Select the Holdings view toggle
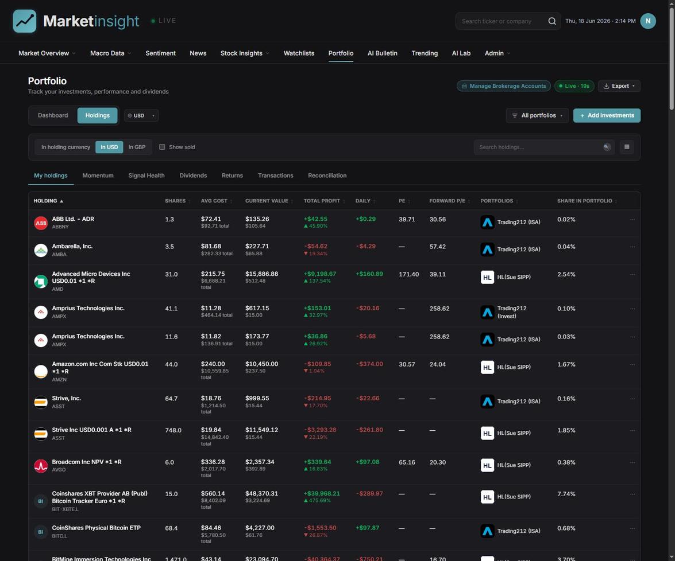 coord(97,115)
